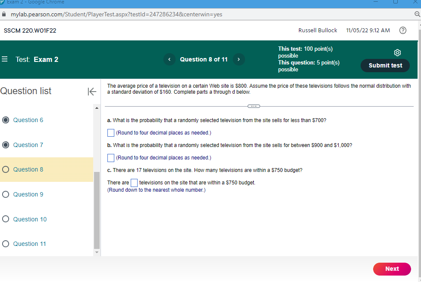Open the Question 8 link
The image size is (421, 282).
pyautogui.click(x=28, y=169)
